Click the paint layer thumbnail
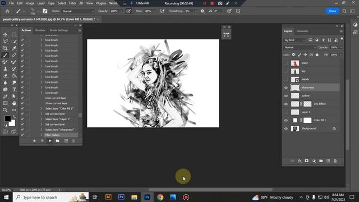Image resolution: width=359 pixels, height=202 pixels. (295, 63)
